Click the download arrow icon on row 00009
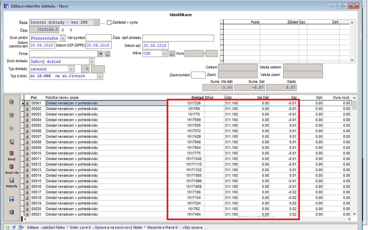Image resolution: width=368 pixels, height=230 pixels. pos(27,148)
